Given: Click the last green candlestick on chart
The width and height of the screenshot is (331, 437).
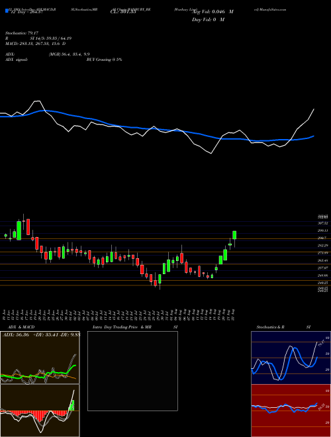Looking at the screenshot, I should pos(234,235).
